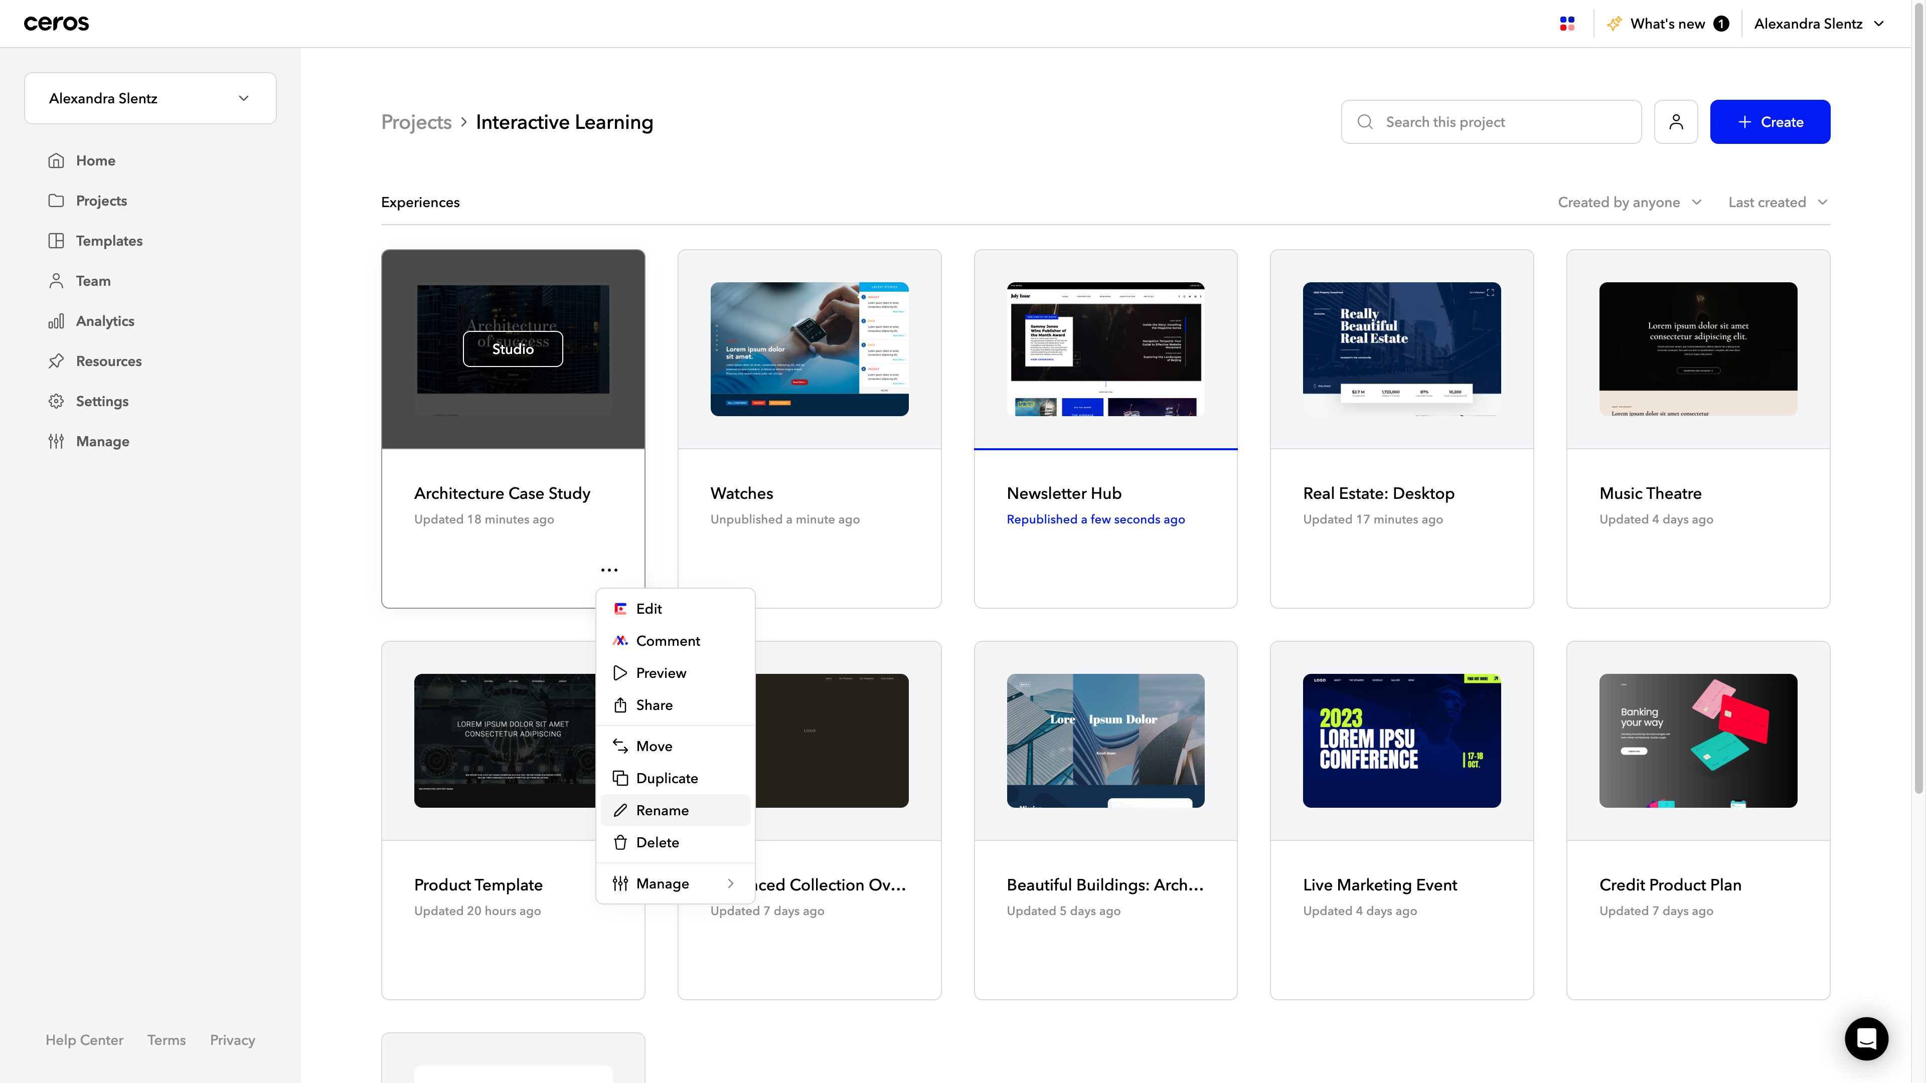Click three-dots menu on Architecture Case Study
This screenshot has height=1083, width=1926.
(x=608, y=570)
